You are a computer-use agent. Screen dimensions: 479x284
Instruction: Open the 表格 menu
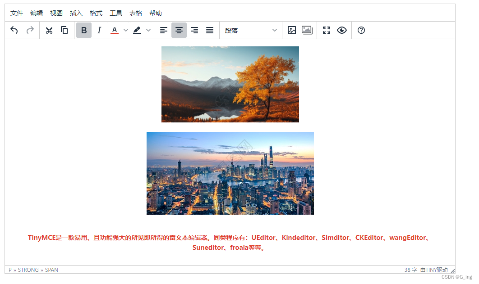click(x=135, y=13)
